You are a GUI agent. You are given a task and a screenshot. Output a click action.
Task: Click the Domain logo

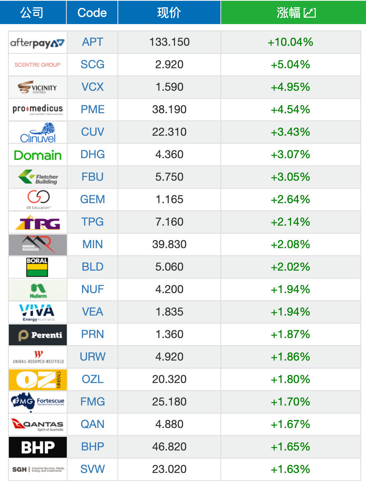click(38, 155)
